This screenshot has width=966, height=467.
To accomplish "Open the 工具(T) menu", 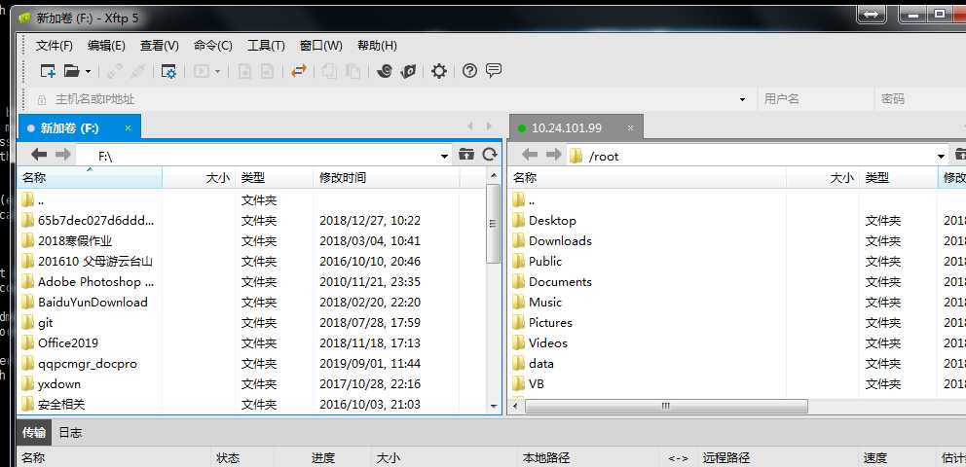I will 266,46.
